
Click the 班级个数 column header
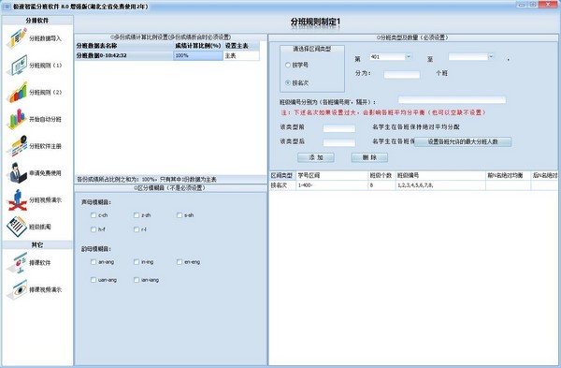pyautogui.click(x=381, y=175)
